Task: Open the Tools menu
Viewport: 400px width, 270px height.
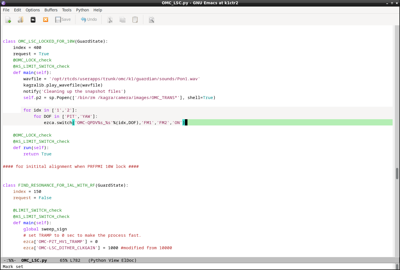Action: (x=67, y=10)
